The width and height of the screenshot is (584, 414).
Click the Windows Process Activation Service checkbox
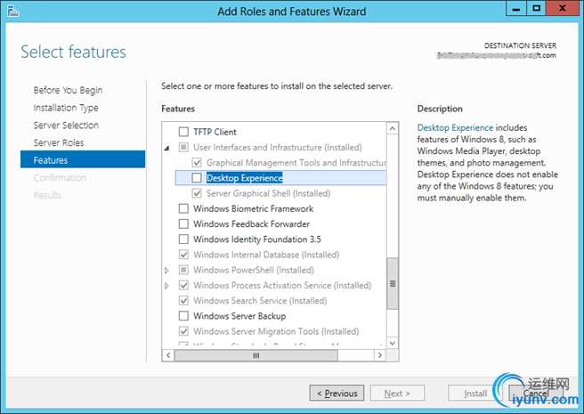tap(183, 285)
